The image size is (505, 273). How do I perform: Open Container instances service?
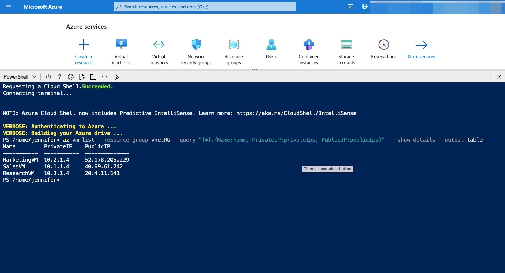(309, 52)
